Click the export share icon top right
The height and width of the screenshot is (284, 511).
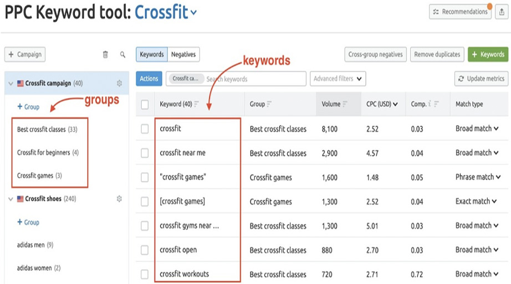pos(502,12)
